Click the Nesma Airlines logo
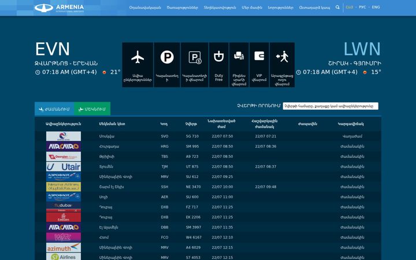416x260 pixels. (x=64, y=187)
